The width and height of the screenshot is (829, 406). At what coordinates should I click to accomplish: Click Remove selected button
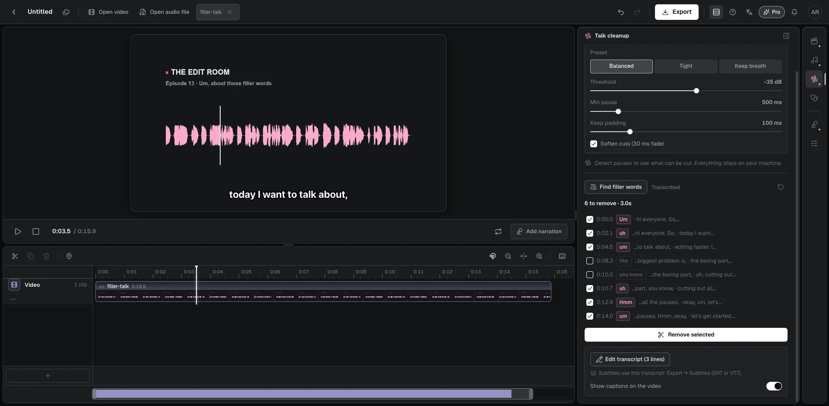[686, 335]
